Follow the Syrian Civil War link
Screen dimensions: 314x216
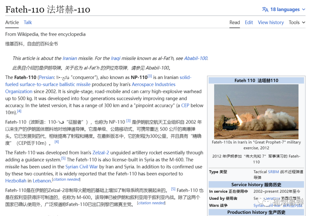pyautogui.click(x=82, y=166)
